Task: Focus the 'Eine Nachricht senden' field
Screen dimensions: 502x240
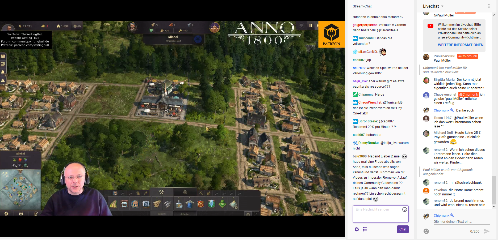Action: pos(378,214)
